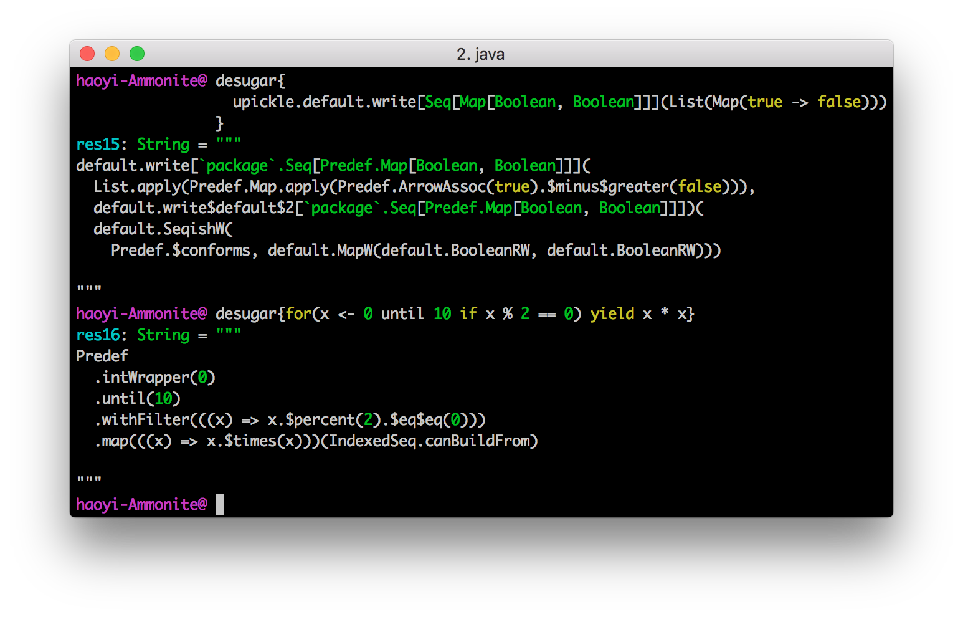Click the first haoyi-Ammonite@ prompt at top

(x=141, y=81)
